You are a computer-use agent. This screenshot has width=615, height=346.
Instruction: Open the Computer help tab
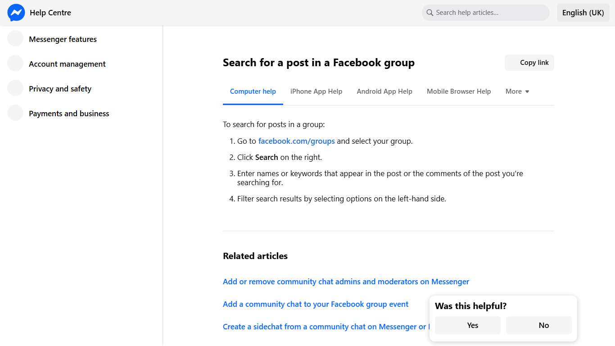[253, 91]
